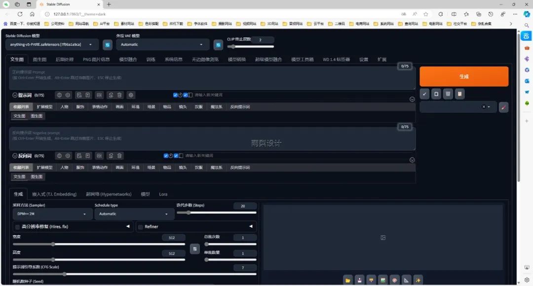Toggle the first checkbox in positive prompt row

(175, 95)
